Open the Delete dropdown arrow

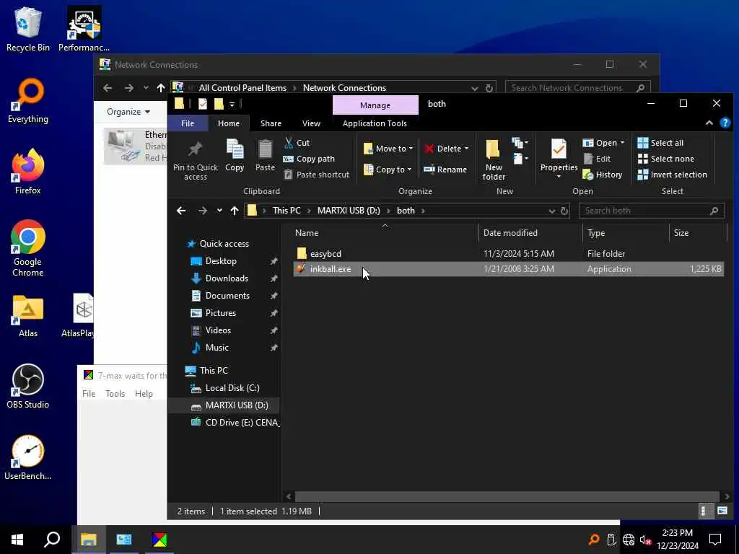pyautogui.click(x=467, y=149)
